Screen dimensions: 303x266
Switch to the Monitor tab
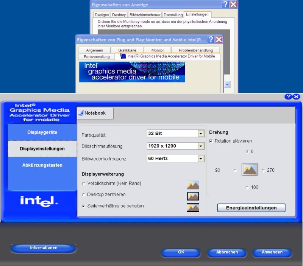pos(158,50)
